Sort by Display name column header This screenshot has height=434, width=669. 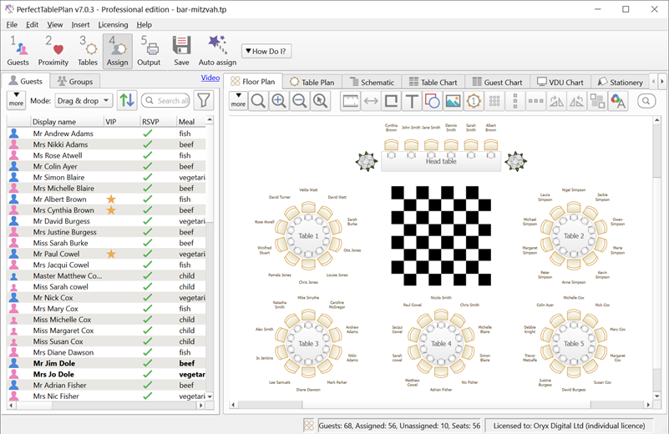[x=67, y=122]
